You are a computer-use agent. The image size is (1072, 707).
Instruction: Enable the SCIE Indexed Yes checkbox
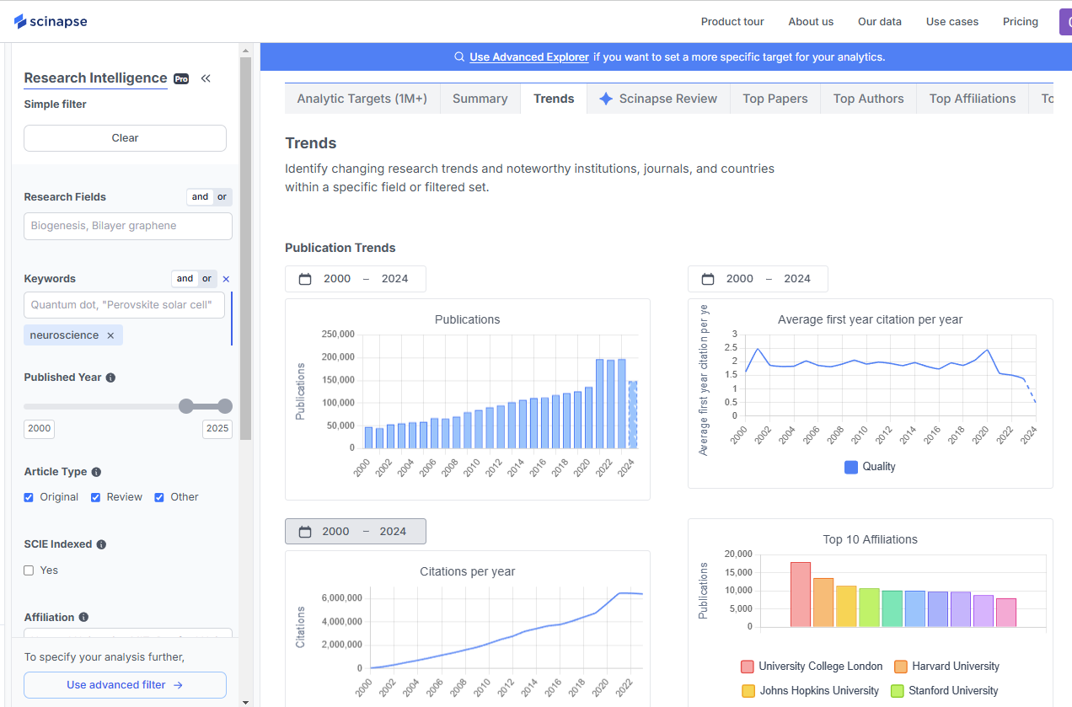pyautogui.click(x=29, y=570)
